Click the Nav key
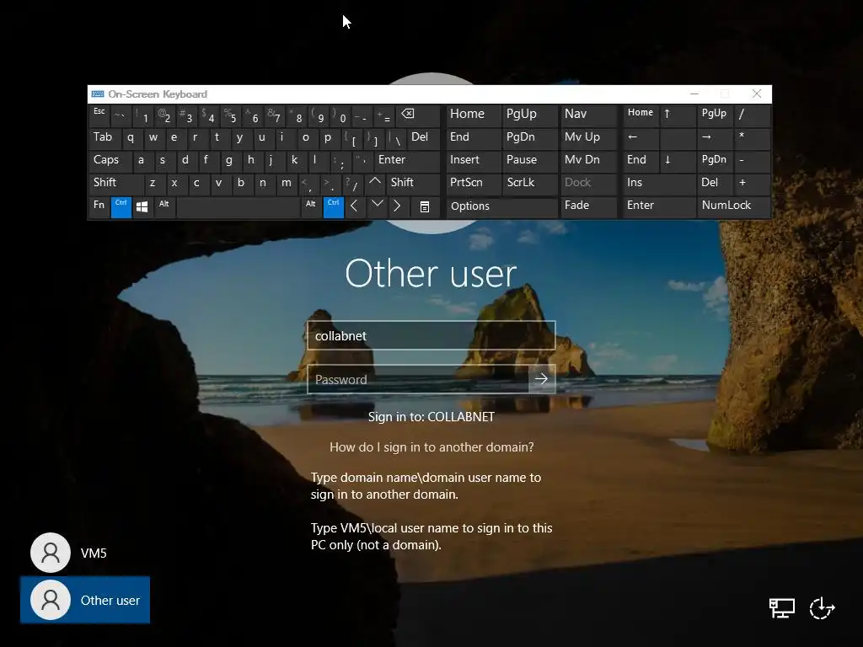 coord(587,115)
